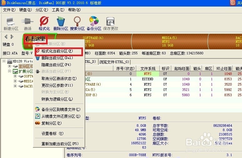Viewport: 242px width, 158px height.
Task: Collapse the HD128 disk tree node
Action: coord(4,61)
